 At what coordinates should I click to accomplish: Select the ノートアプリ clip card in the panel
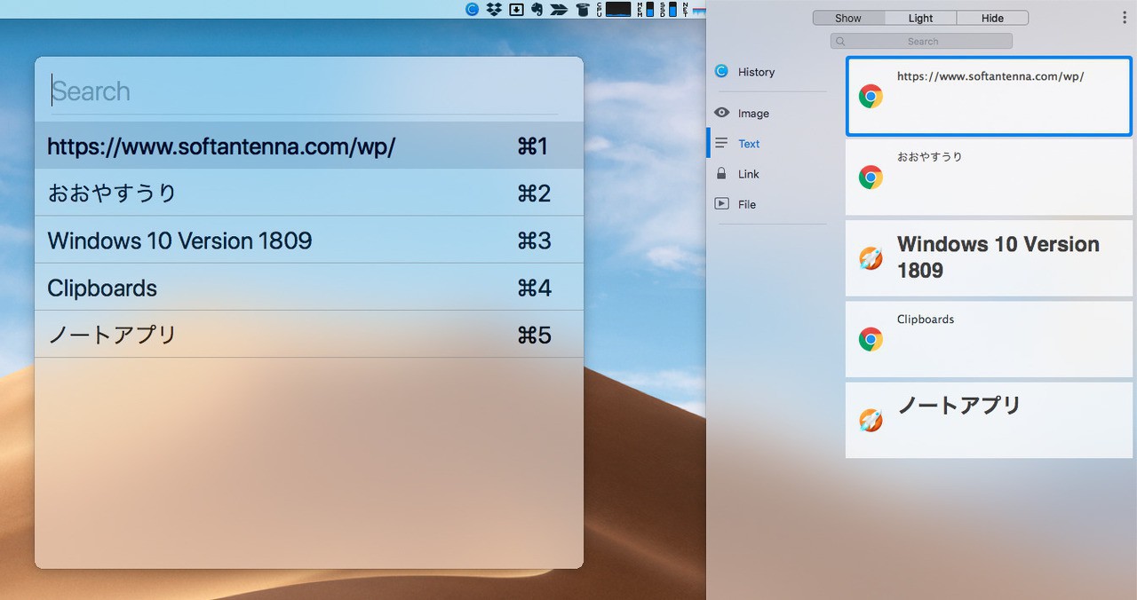(x=988, y=420)
